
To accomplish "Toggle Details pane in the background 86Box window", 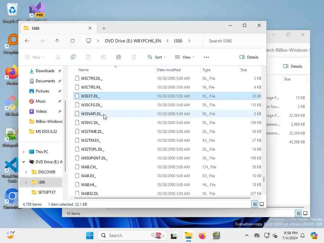I will tap(293, 66).
